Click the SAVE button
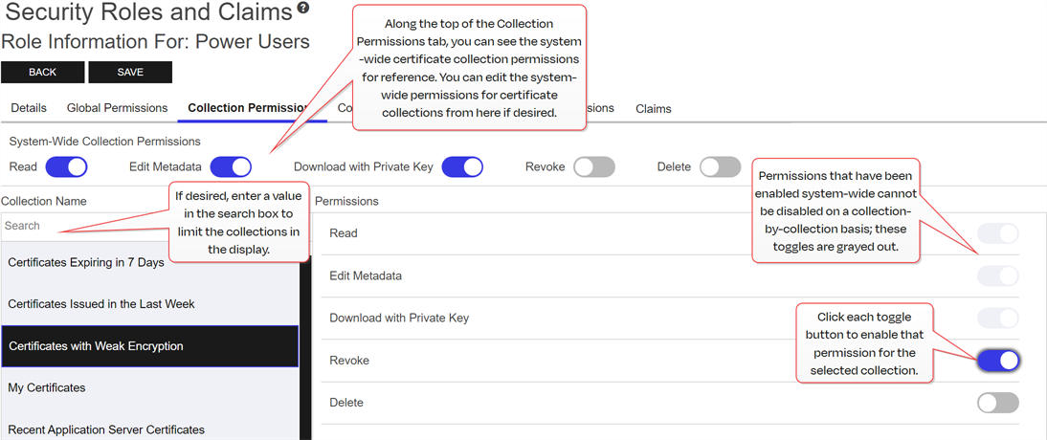The image size is (1047, 440). 130,73
